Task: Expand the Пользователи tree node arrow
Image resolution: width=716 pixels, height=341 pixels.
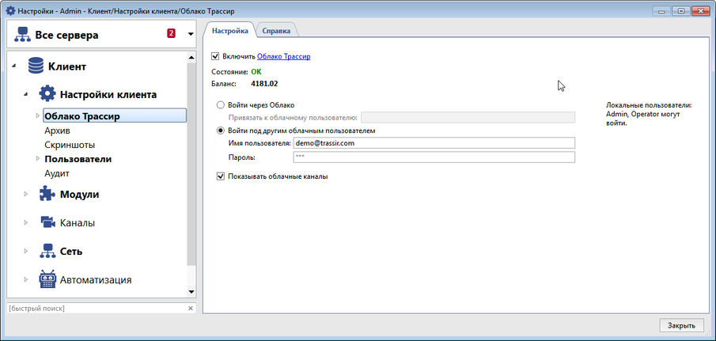Action: point(37,159)
